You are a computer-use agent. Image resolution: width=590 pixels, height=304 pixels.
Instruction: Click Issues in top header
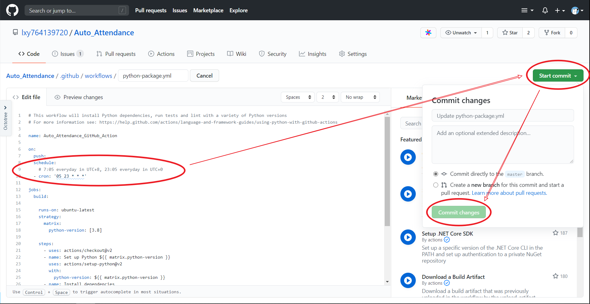[180, 10]
